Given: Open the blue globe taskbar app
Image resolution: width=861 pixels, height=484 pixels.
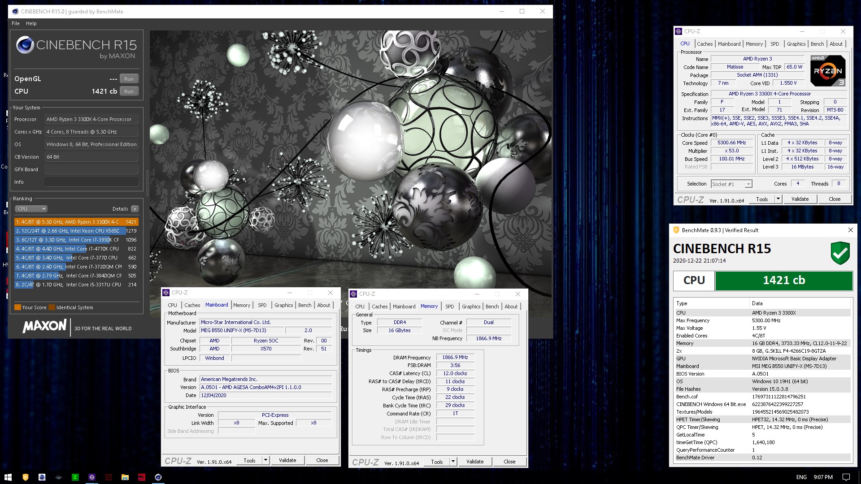Looking at the screenshot, I should [x=42, y=477].
